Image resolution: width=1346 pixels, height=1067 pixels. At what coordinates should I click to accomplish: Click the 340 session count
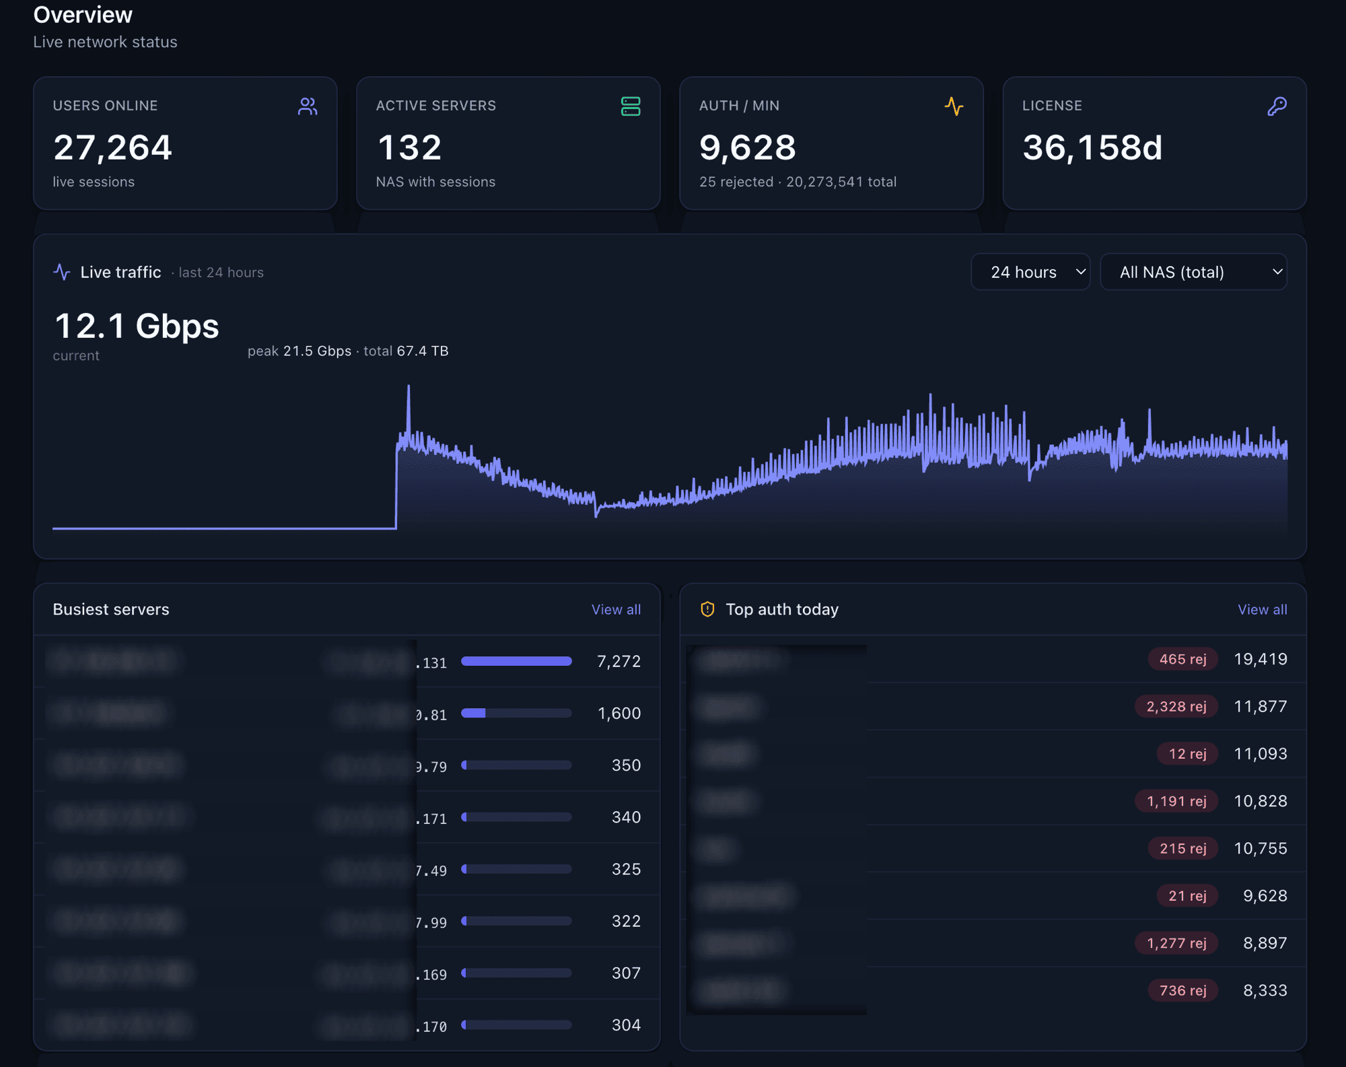[626, 817]
